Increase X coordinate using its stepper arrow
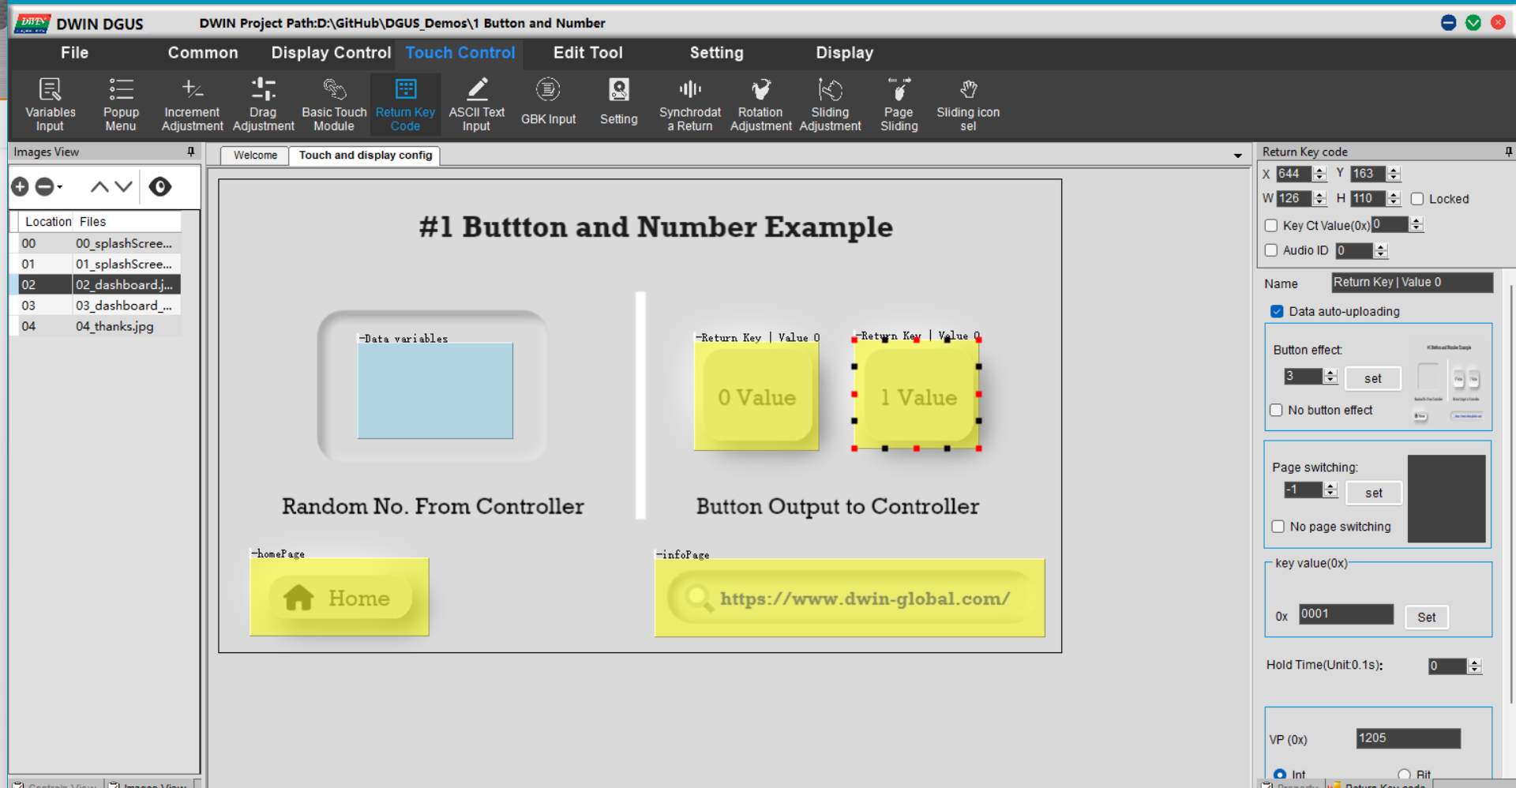The image size is (1516, 788). 1319,170
